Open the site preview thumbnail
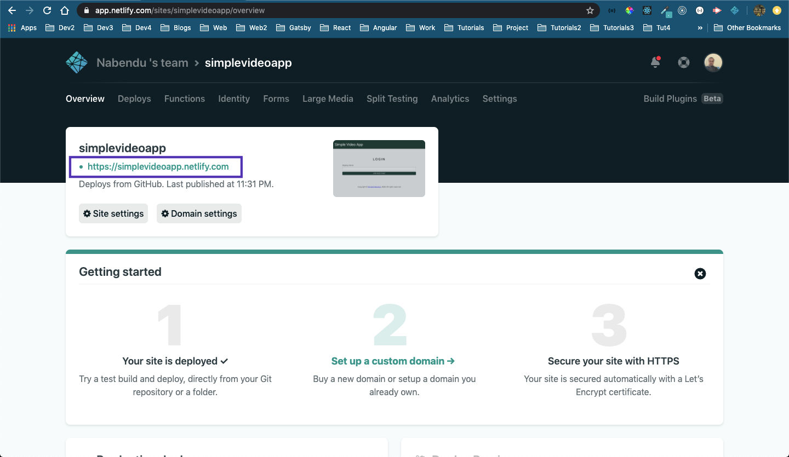The image size is (789, 457). [379, 169]
